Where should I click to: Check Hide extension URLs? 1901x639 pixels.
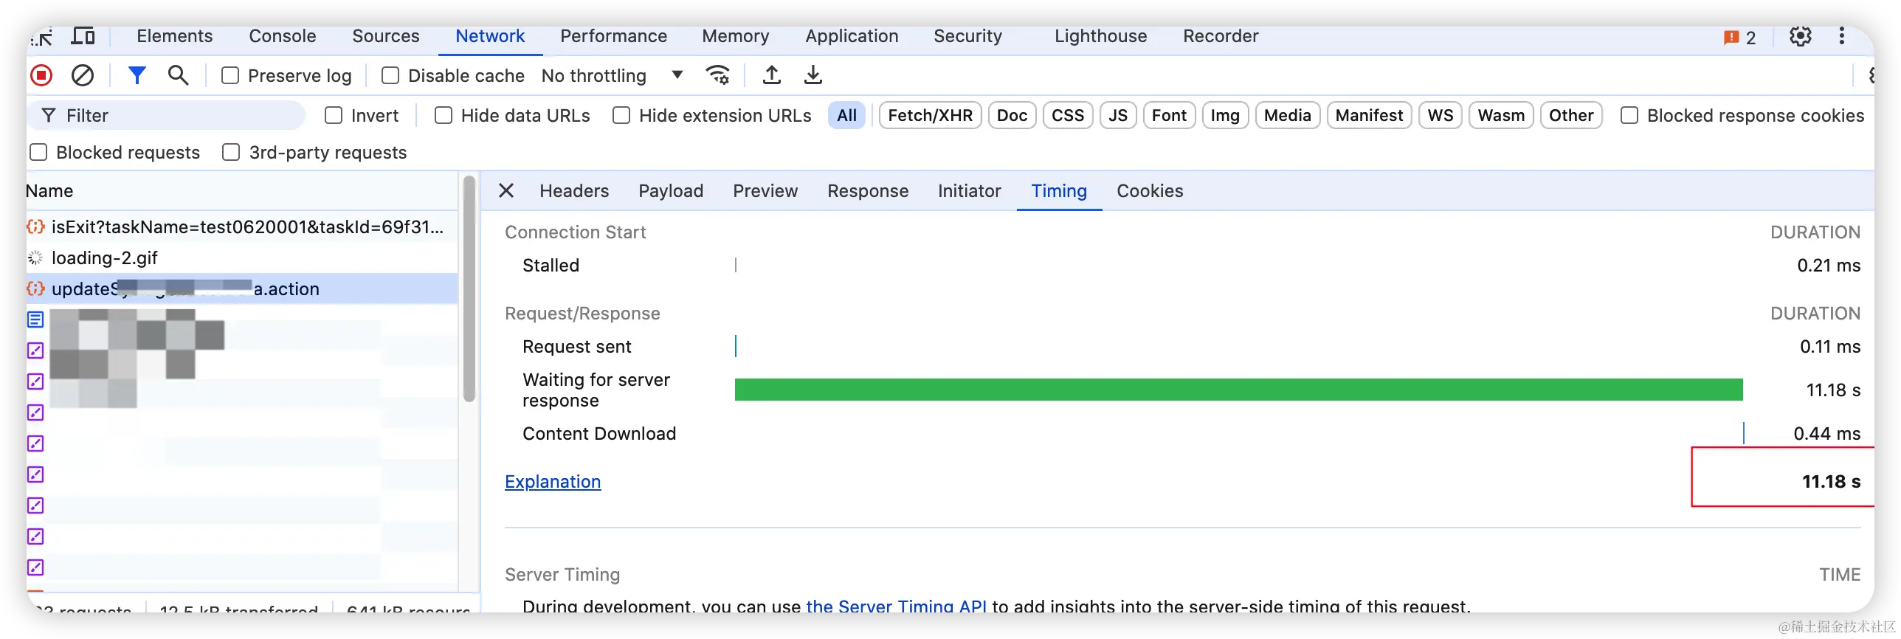[621, 116]
